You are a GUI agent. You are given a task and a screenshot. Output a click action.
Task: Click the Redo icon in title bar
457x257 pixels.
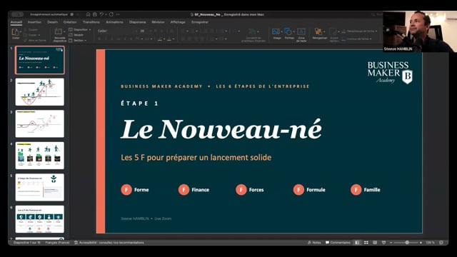(x=111, y=14)
